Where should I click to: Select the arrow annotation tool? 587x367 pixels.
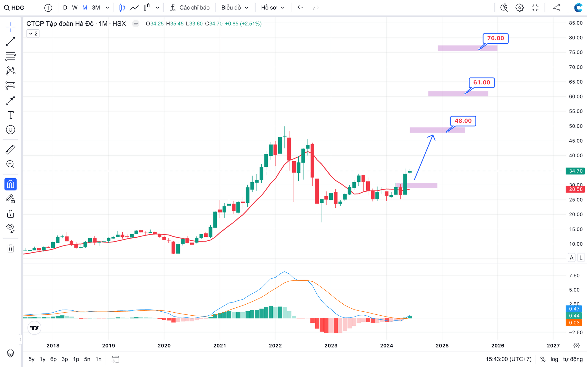11,100
